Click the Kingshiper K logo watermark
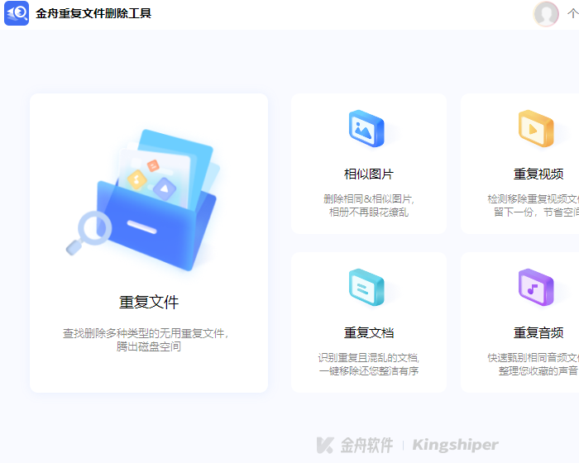Image resolution: width=579 pixels, height=463 pixels. 325,445
